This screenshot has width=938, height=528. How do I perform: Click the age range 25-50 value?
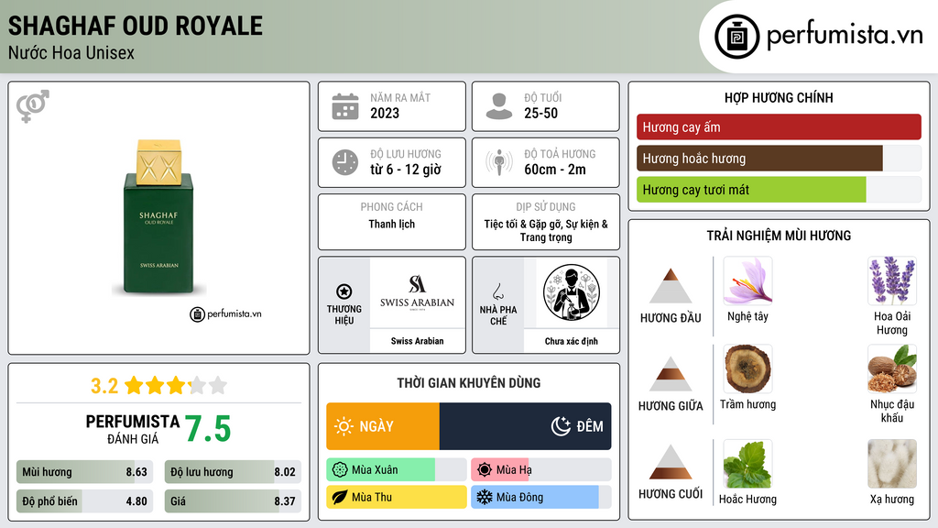tap(540, 113)
